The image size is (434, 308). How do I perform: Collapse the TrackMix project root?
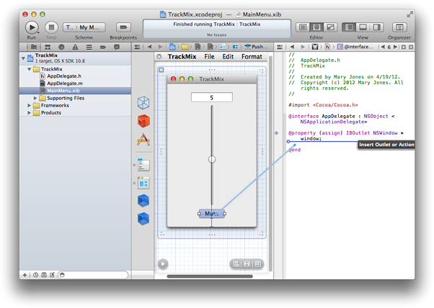[23, 58]
